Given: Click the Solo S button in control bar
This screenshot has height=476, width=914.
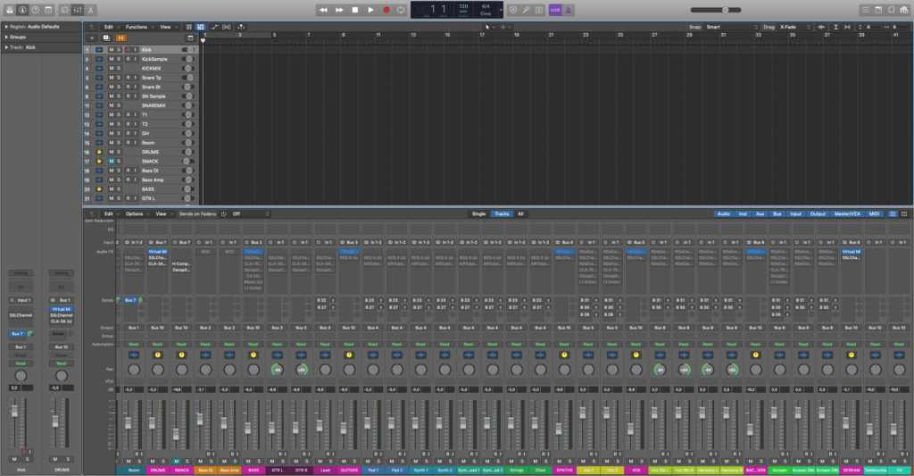Looking at the screenshot, I should [538, 10].
